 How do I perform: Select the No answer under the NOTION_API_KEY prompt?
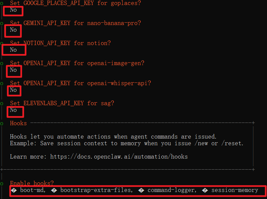click(x=13, y=50)
